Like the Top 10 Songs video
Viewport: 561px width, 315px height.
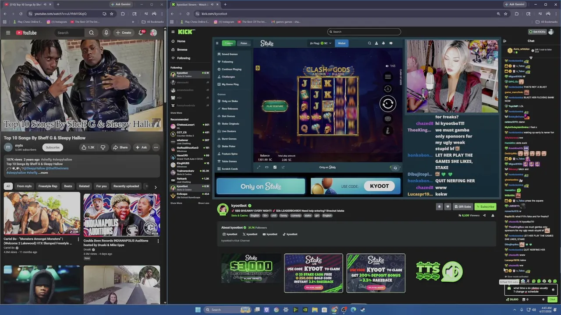pos(88,147)
